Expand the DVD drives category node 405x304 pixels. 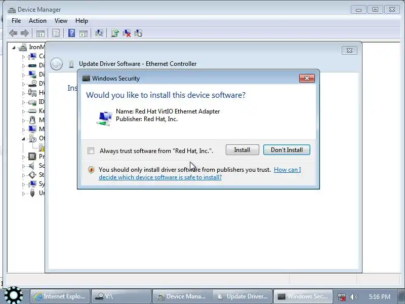click(x=23, y=84)
